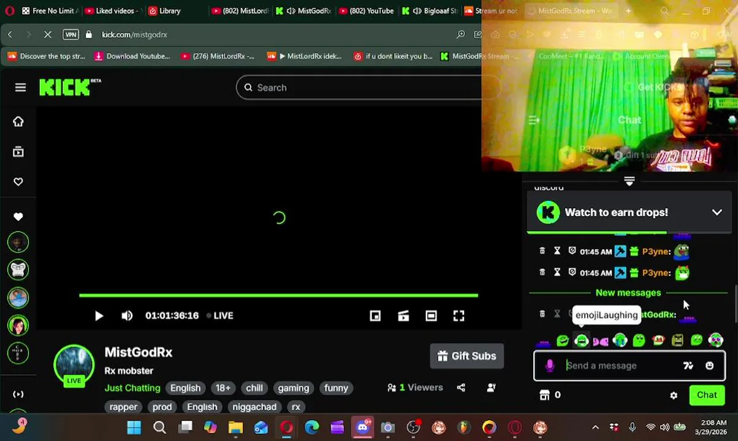This screenshot has height=441, width=738.
Task: Toggle theater mode on the player
Action: (x=431, y=315)
